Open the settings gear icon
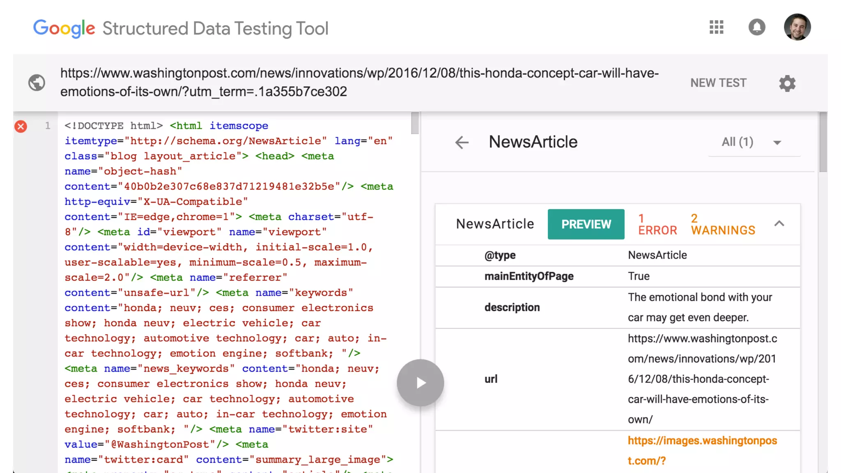The height and width of the screenshot is (473, 841). click(x=787, y=83)
